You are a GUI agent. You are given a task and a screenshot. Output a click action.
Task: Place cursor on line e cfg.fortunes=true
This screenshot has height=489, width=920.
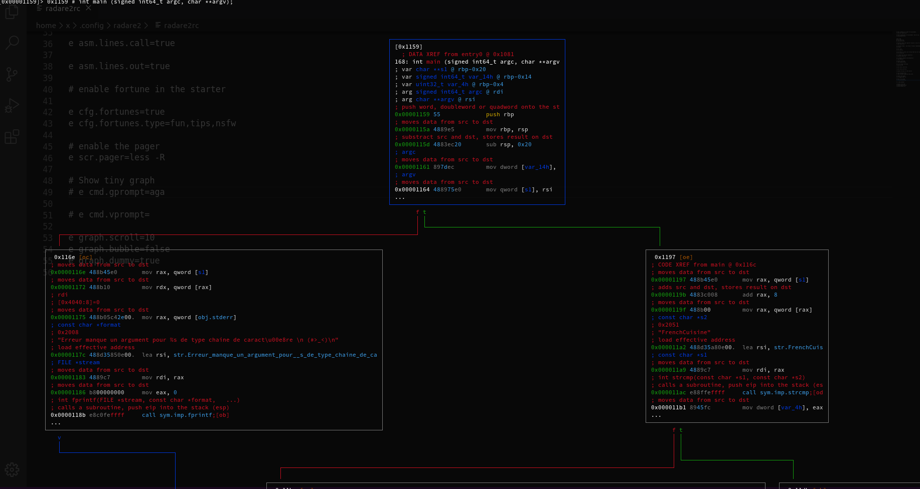[116, 112]
